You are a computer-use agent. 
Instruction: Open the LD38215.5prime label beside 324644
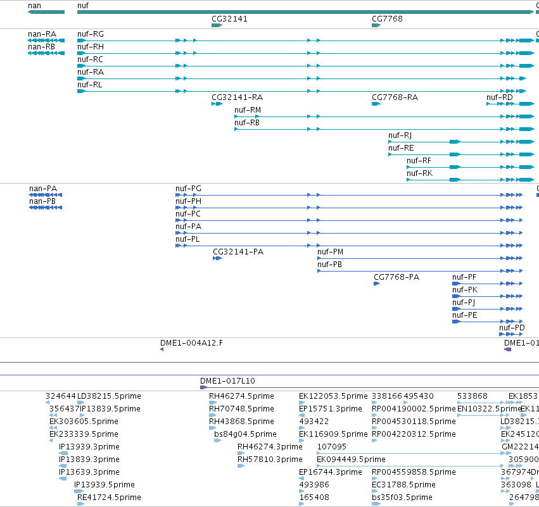[x=109, y=396]
